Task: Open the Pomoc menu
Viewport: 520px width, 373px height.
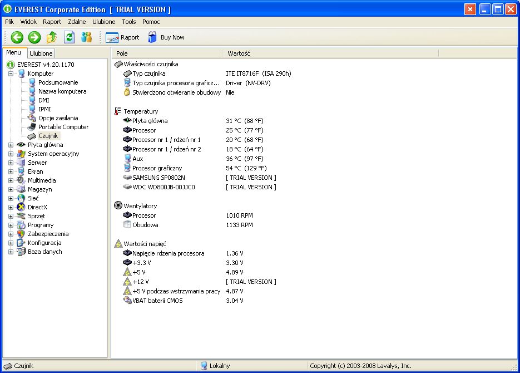Action: pyautogui.click(x=151, y=22)
